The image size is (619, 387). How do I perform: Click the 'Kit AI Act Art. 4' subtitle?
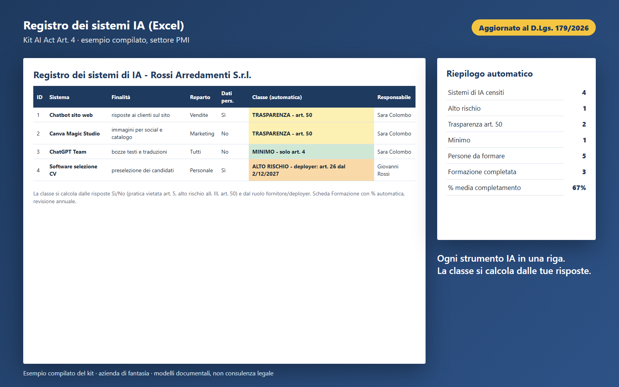point(106,40)
